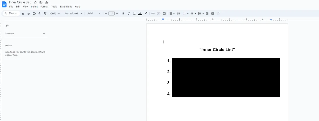This screenshot has width=319, height=121.
Task: Click the Increase indent icon
Action: coord(212,13)
